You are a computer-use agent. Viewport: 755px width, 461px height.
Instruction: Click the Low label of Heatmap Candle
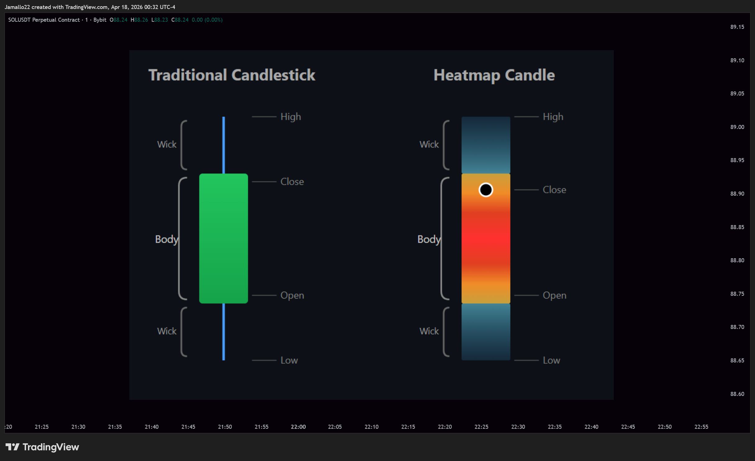click(x=551, y=360)
